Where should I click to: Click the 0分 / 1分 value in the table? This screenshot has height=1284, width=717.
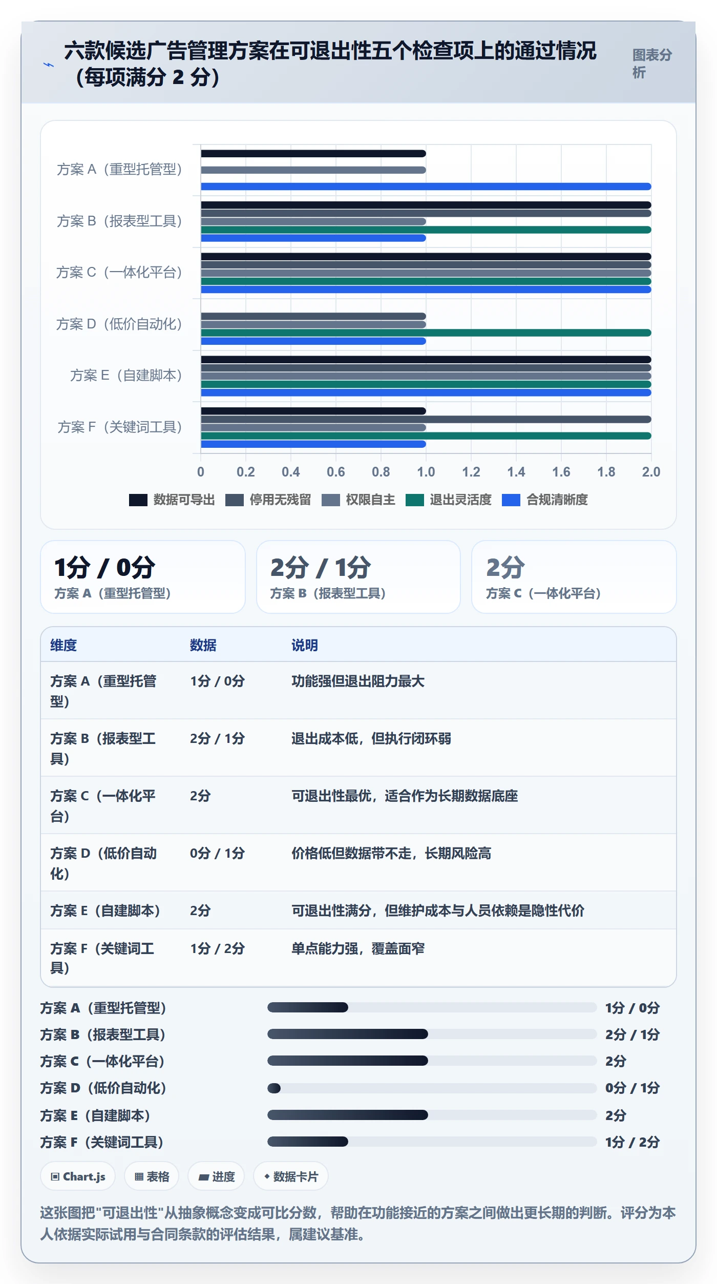pyautogui.click(x=217, y=853)
